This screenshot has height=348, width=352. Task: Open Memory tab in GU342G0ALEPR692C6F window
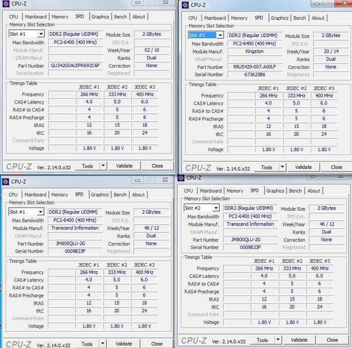click(60, 17)
